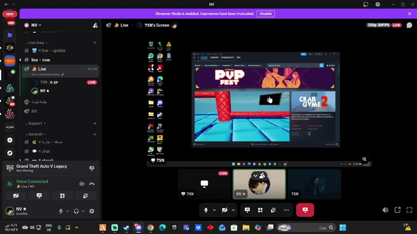417x234 pixels.
Task: Click the connection signal icon beside Voice Connected
Action: 10,184
